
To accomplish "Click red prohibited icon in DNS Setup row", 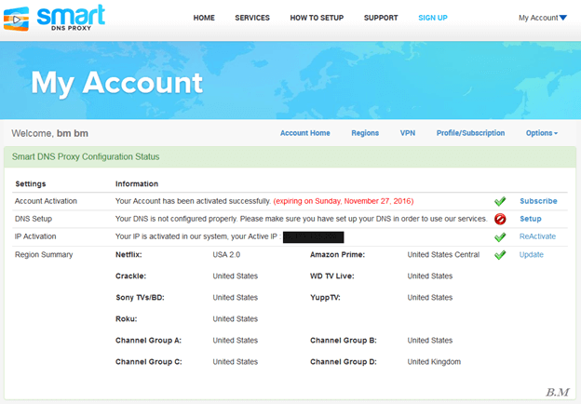I will tap(500, 219).
